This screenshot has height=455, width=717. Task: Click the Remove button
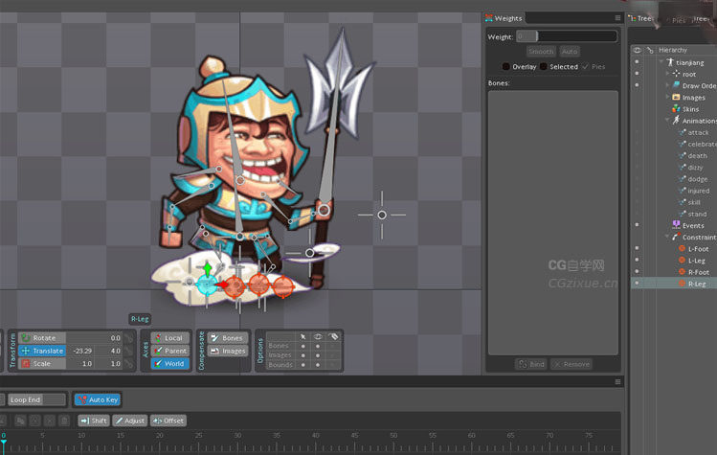(x=571, y=364)
